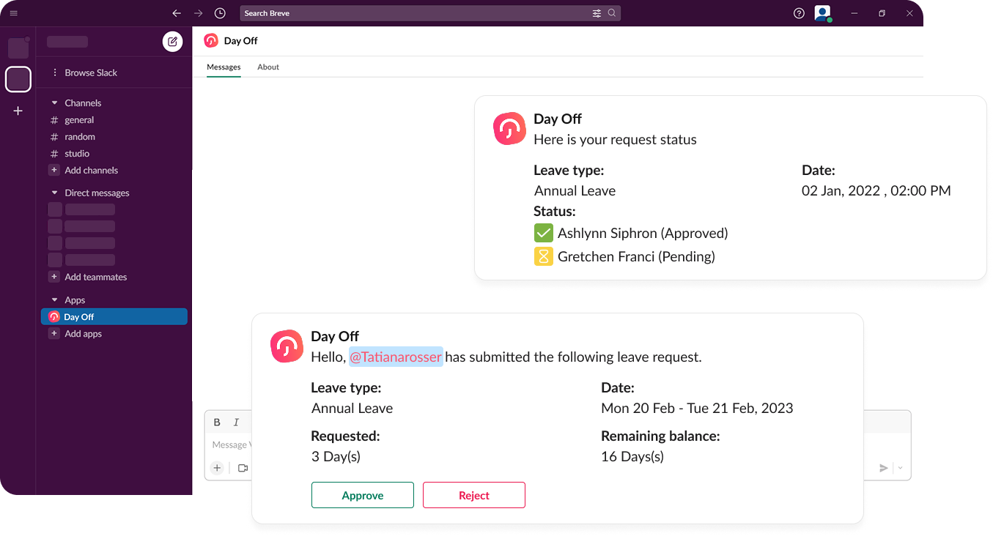This screenshot has width=993, height=536.
Task: Toggle italic formatting in message composer
Action: pyautogui.click(x=236, y=422)
